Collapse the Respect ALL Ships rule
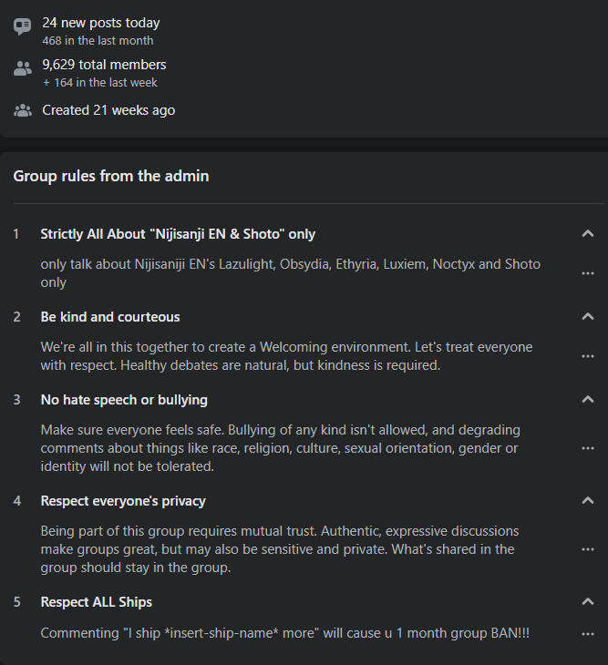The width and height of the screenshot is (608, 665). pyautogui.click(x=588, y=602)
